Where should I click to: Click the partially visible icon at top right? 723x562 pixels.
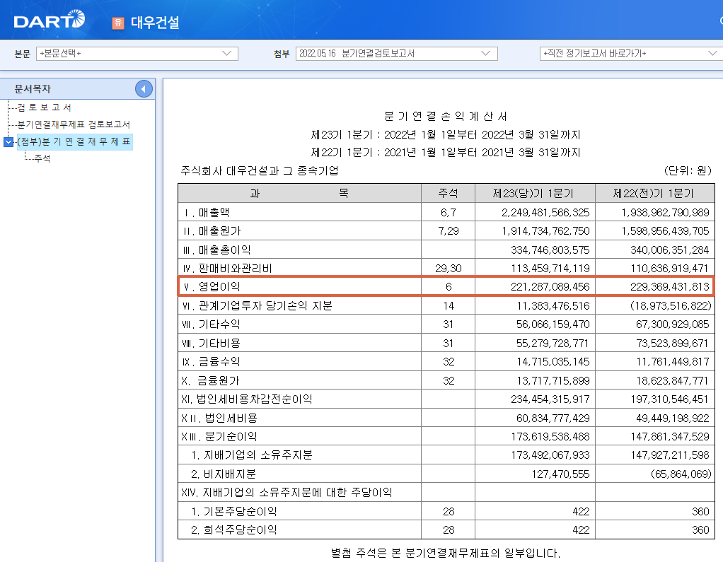(x=719, y=20)
